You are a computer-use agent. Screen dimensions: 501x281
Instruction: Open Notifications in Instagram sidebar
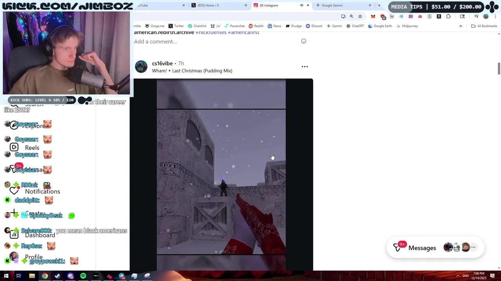point(35,191)
